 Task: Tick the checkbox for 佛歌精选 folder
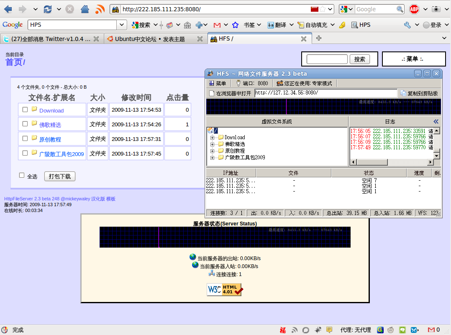(25, 124)
